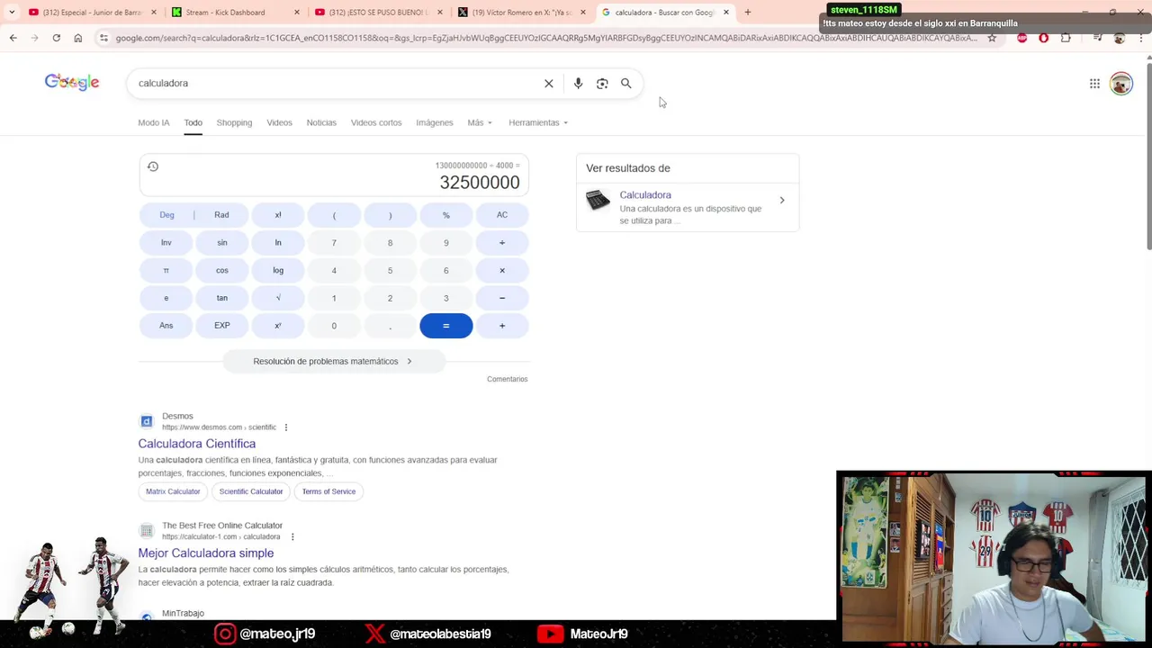
Task: Click the calculadora search input
Action: click(333, 84)
